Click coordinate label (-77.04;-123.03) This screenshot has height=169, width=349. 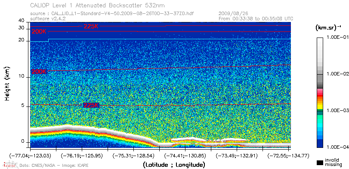pos(30,156)
